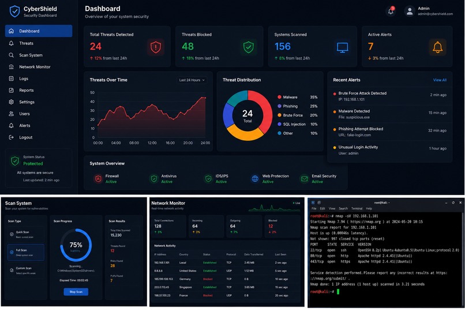Open the notification bell in header
The image size is (465, 310).
point(391,12)
